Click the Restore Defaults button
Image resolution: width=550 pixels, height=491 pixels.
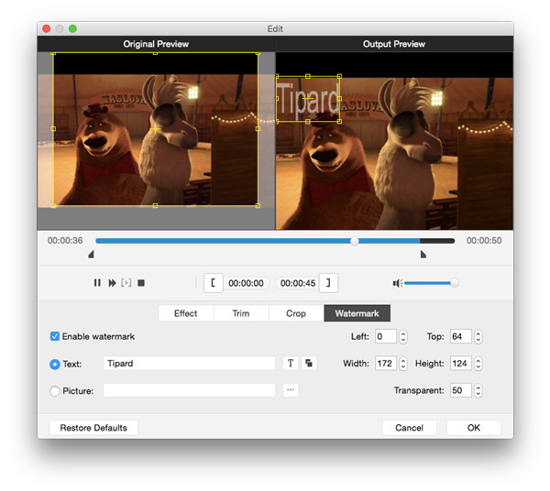[93, 428]
